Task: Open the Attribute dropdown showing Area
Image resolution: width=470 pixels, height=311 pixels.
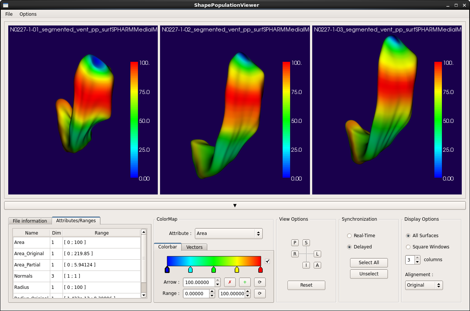Action: [x=228, y=233]
